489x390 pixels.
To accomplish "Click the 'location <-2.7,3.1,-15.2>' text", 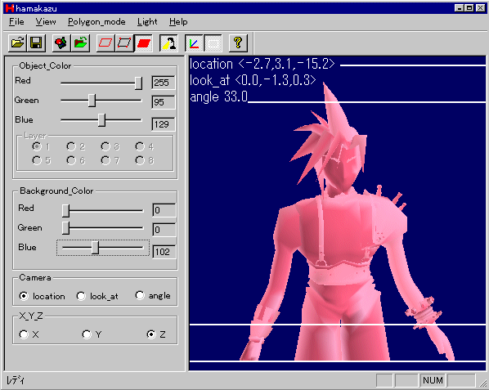I will 262,65.
